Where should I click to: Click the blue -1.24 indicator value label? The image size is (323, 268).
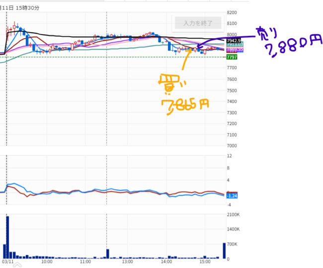(231, 196)
